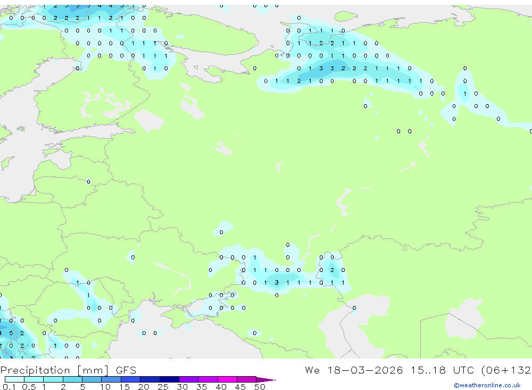Viewport: 532px width, 390px height.
Task: Click the '15..18' time range text
Action: point(428,370)
